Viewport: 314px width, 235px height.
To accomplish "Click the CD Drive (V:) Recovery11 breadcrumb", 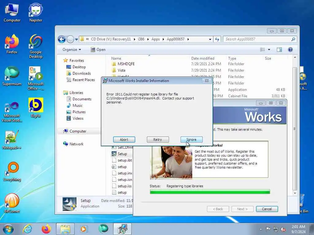I will click(111, 39).
